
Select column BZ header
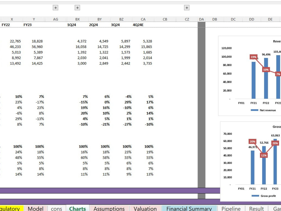click(x=121, y=19)
